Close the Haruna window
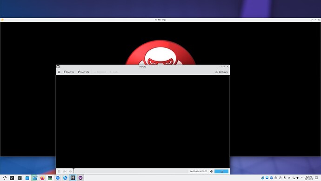This screenshot has width=321, height=181. (227, 67)
